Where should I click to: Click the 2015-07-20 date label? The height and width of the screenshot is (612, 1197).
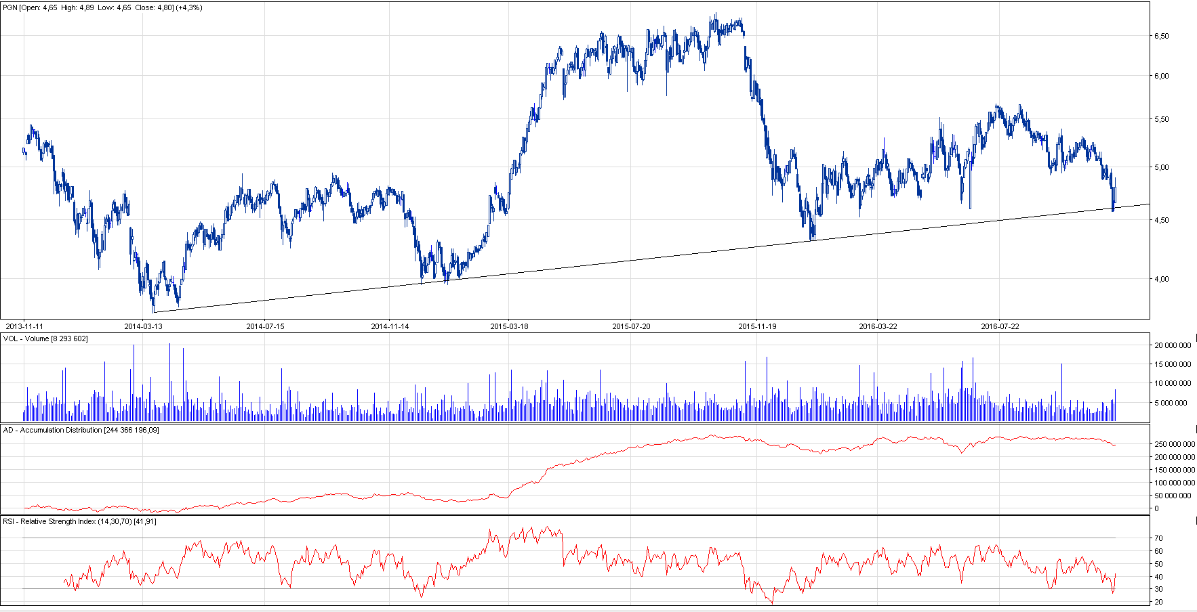(631, 326)
